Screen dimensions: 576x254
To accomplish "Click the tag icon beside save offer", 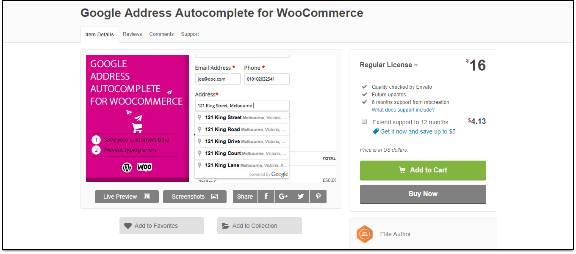I will click(375, 131).
